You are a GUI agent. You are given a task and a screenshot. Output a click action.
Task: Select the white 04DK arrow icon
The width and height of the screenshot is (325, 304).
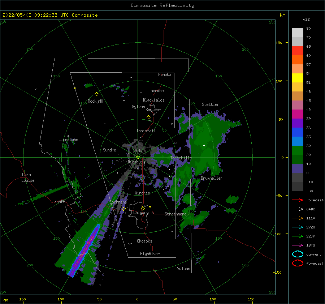(298, 209)
